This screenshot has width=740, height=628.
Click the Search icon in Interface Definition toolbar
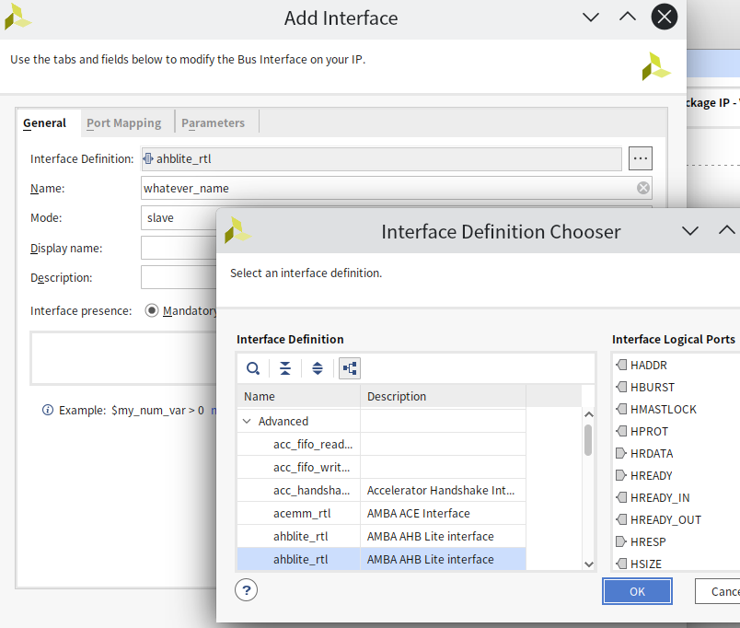253,368
